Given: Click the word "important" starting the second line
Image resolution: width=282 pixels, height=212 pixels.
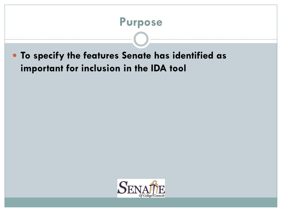Looking at the screenshot, I should [42, 68].
